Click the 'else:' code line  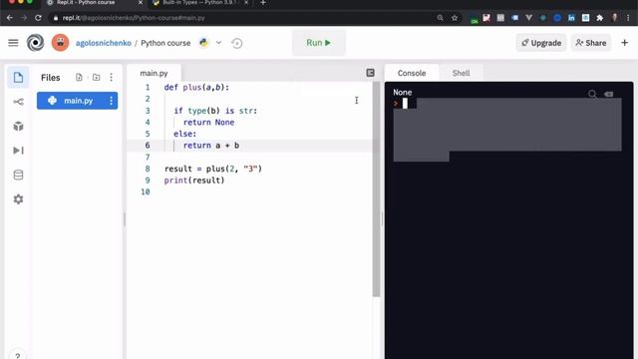185,134
